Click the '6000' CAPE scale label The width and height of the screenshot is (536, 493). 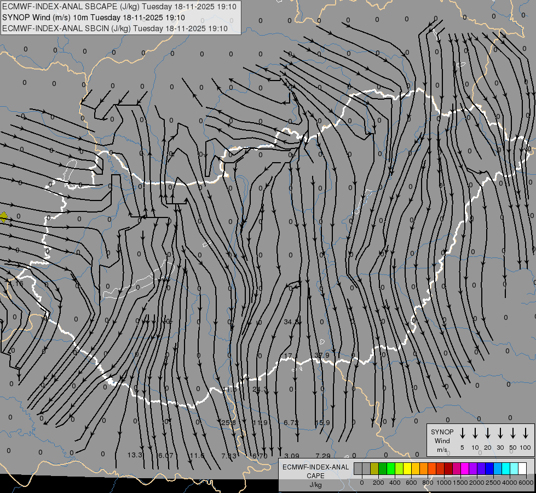tap(526, 483)
